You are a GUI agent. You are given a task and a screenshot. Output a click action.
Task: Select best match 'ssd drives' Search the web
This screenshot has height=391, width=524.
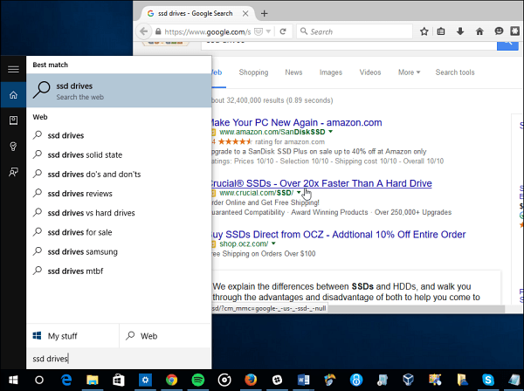119,91
